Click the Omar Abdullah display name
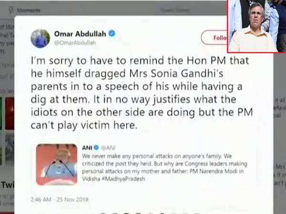The image size is (286, 214). tap(80, 34)
